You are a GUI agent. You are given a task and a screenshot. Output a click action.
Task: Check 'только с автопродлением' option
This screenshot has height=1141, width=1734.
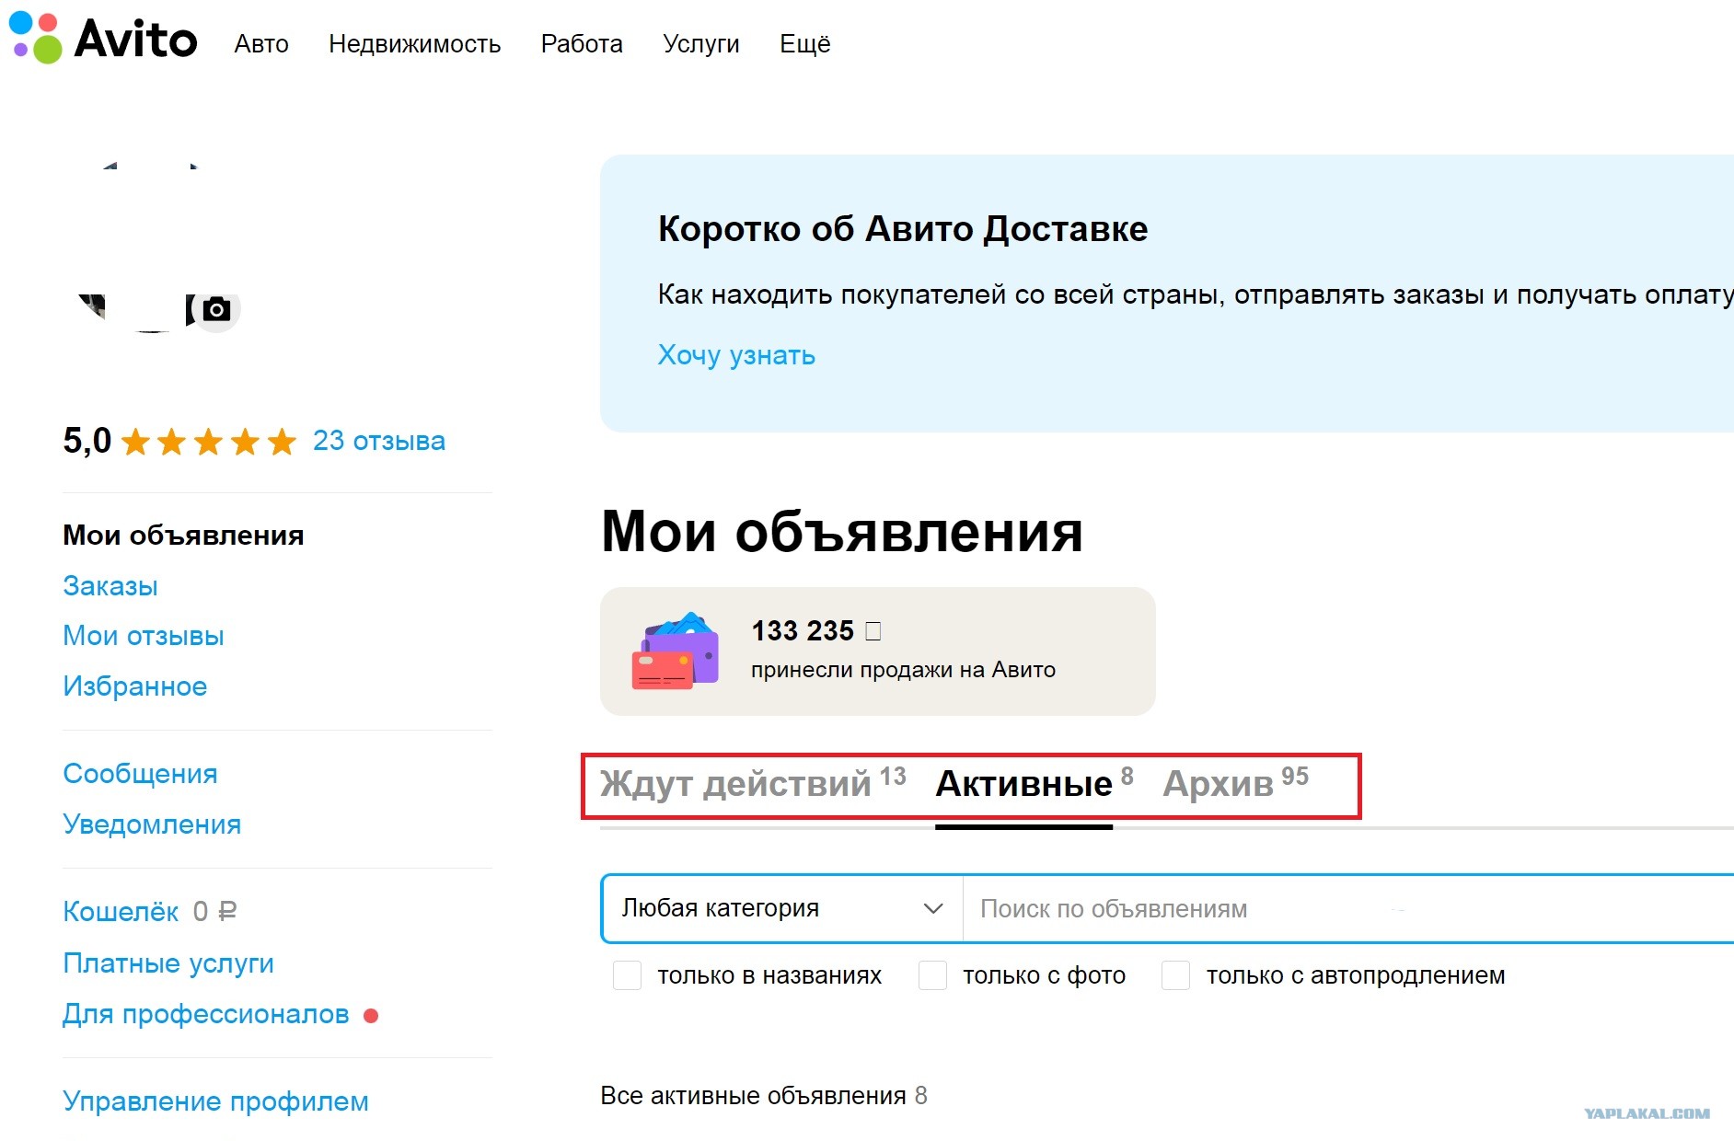pos(1176,975)
